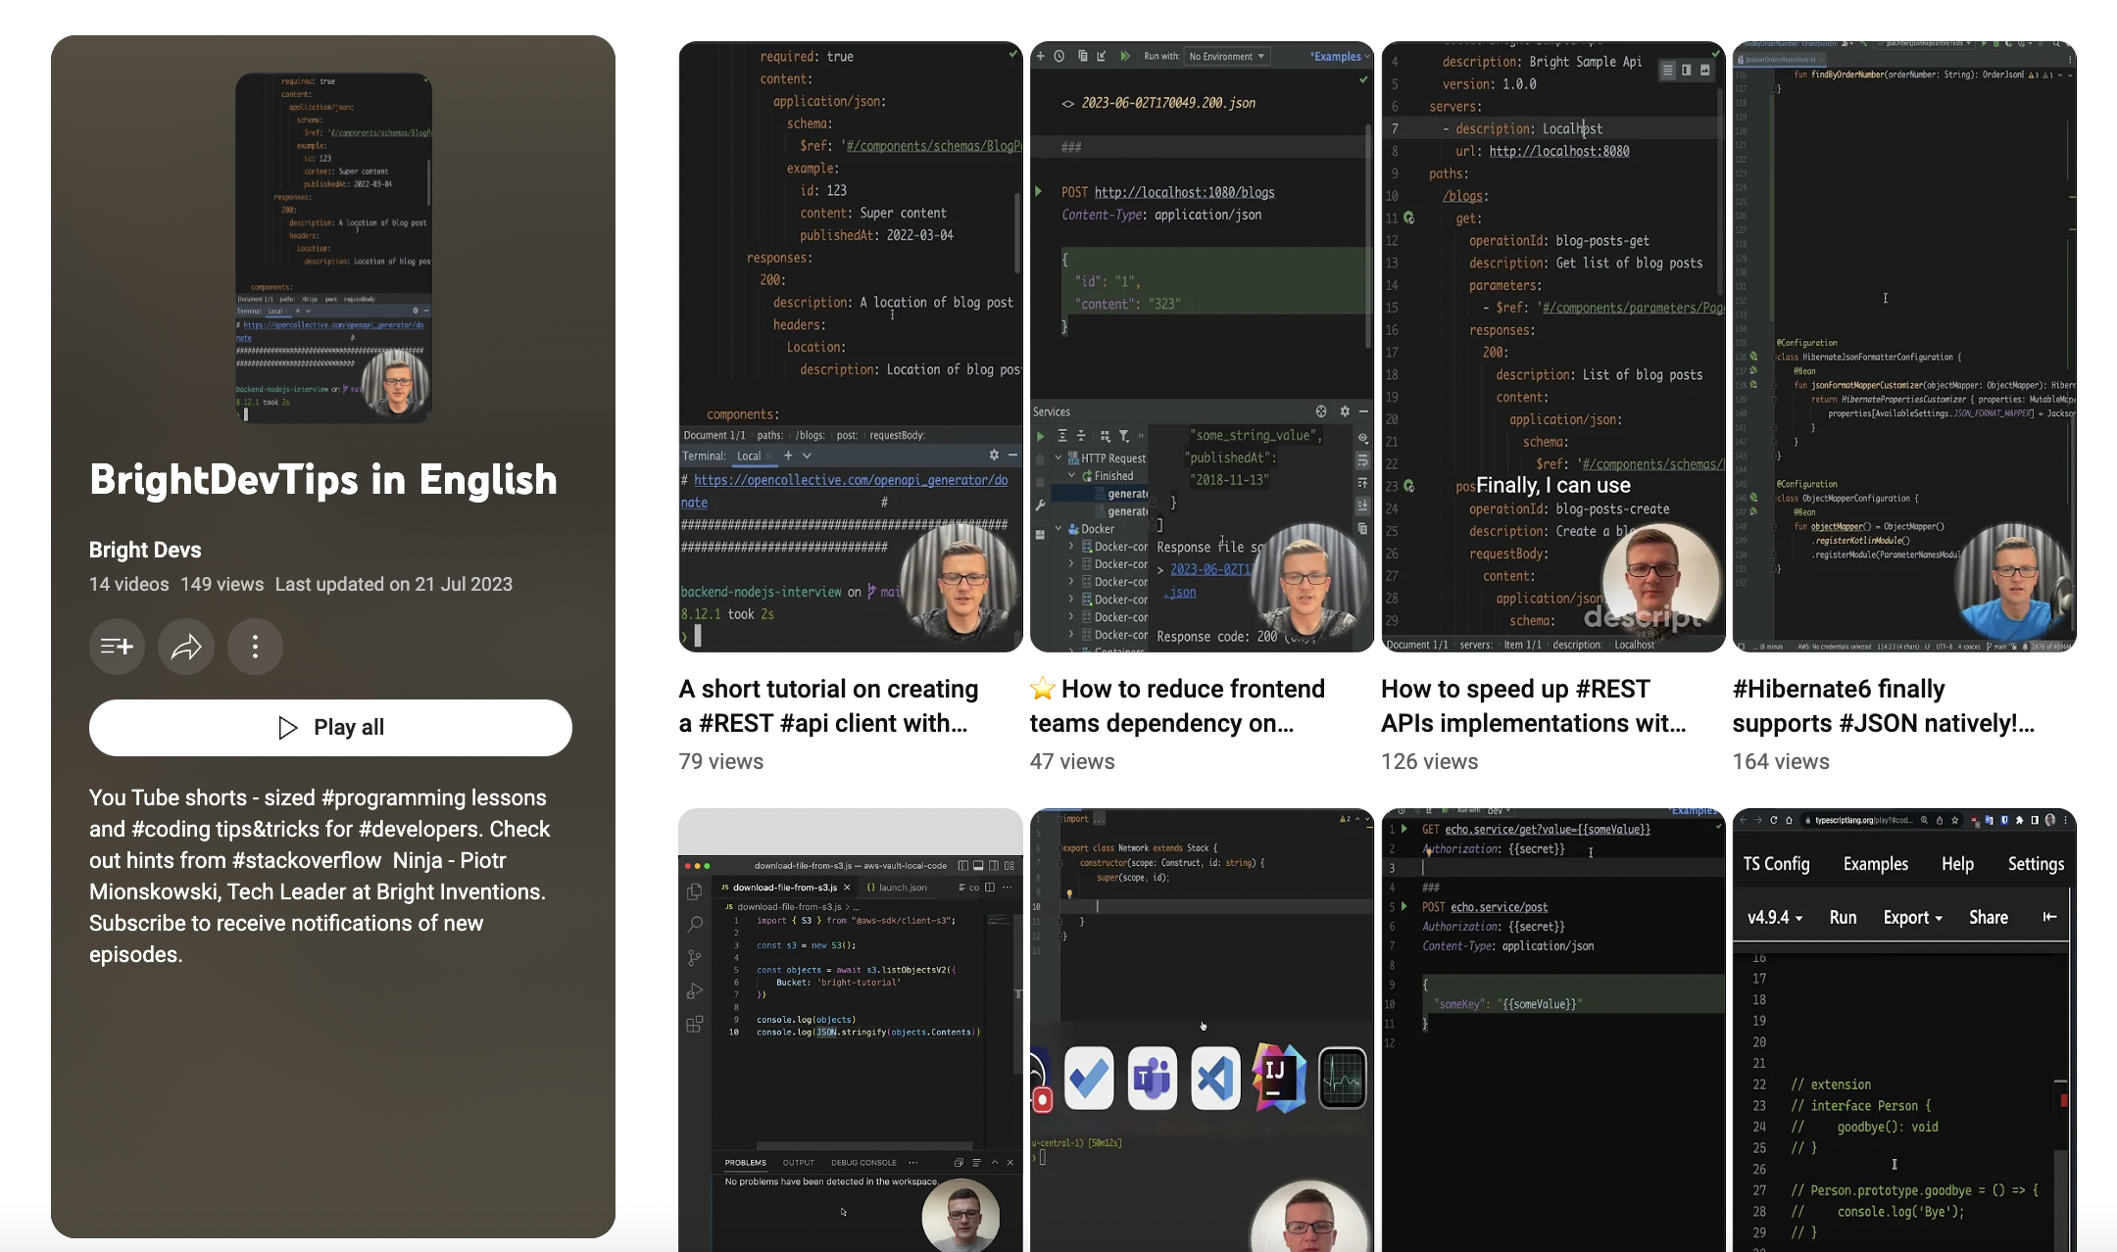
Task: Click the #stackoverflow hashtag in description
Action: [307, 860]
